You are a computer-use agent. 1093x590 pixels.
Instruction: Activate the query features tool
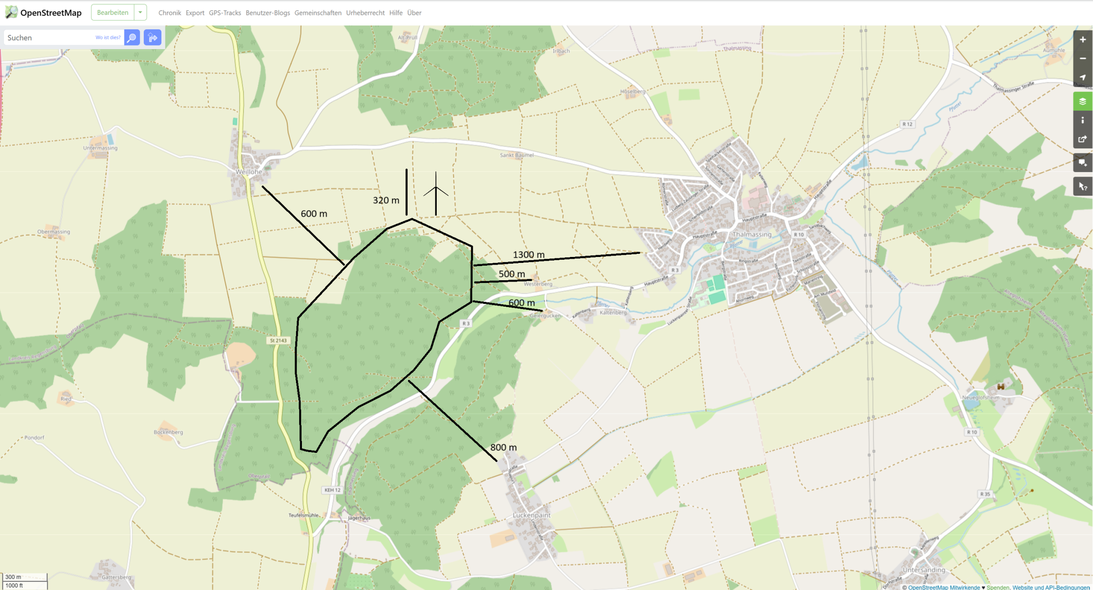[x=1083, y=187]
